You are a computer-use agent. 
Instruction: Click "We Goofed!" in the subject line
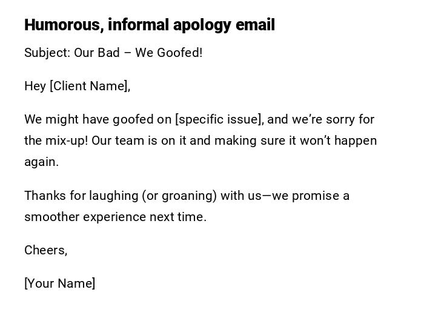pos(169,53)
